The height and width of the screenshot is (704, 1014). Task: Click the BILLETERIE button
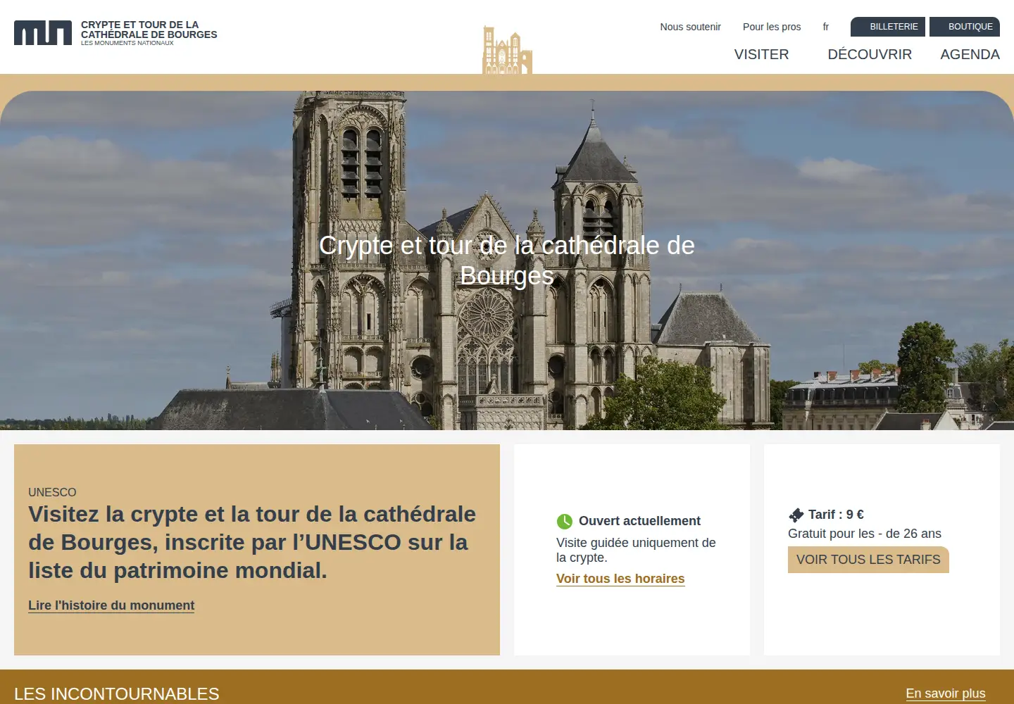(888, 27)
